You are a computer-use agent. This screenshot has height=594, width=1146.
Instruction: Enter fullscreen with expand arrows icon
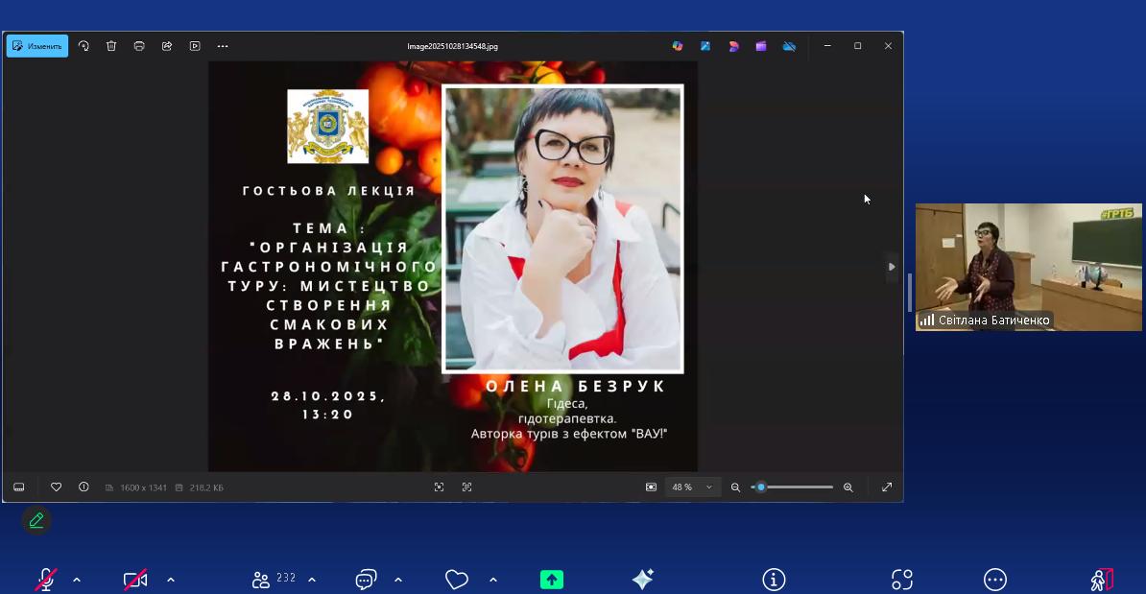coord(887,487)
